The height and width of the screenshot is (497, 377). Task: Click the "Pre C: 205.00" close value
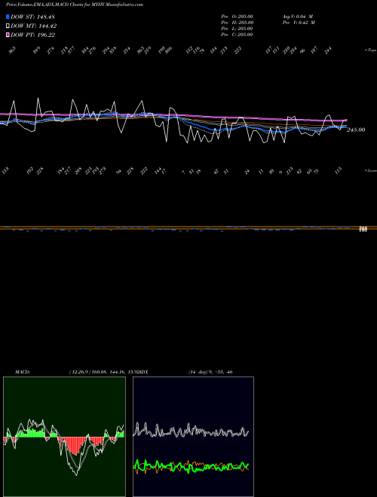pos(237,35)
